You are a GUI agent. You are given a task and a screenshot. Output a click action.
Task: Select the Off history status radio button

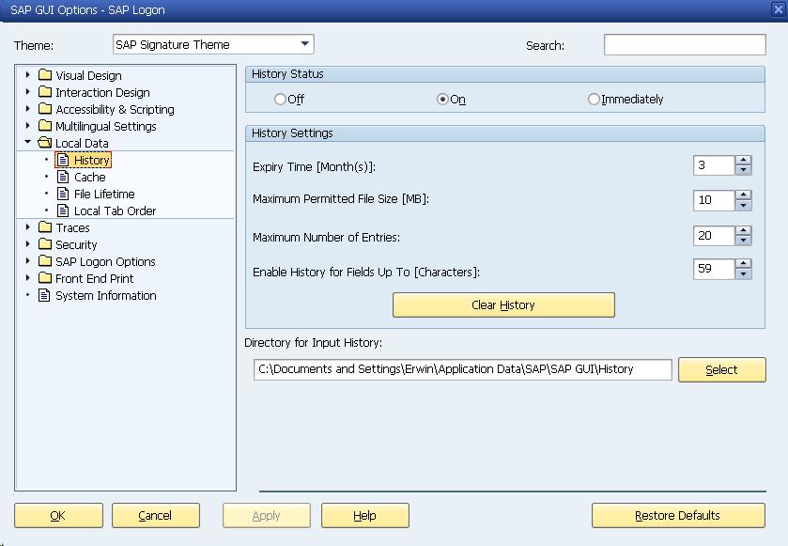[x=280, y=99]
